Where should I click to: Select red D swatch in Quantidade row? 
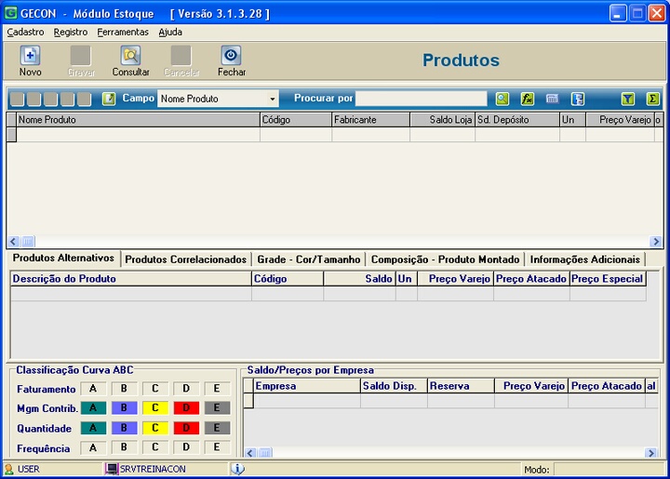click(x=186, y=428)
